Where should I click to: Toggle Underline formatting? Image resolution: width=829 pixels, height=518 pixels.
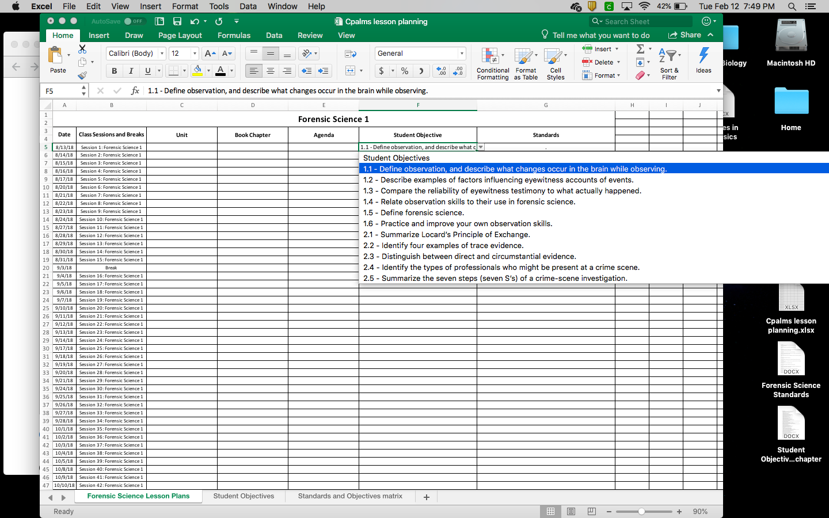tap(148, 71)
